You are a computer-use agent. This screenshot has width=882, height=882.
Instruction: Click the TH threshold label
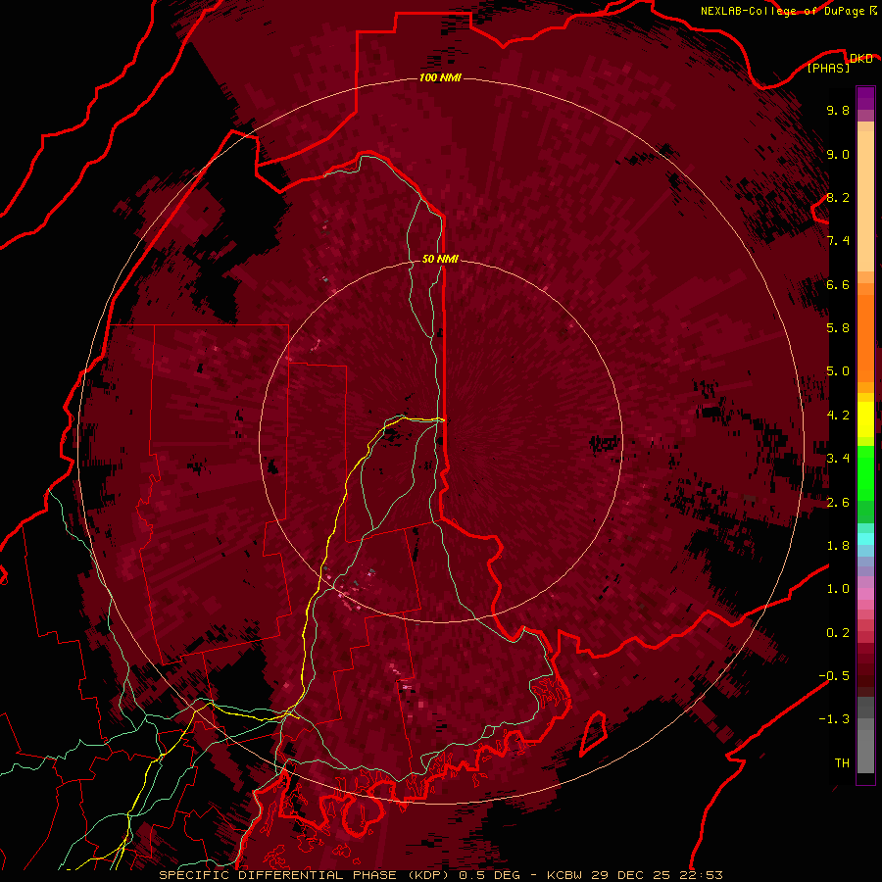tap(842, 763)
